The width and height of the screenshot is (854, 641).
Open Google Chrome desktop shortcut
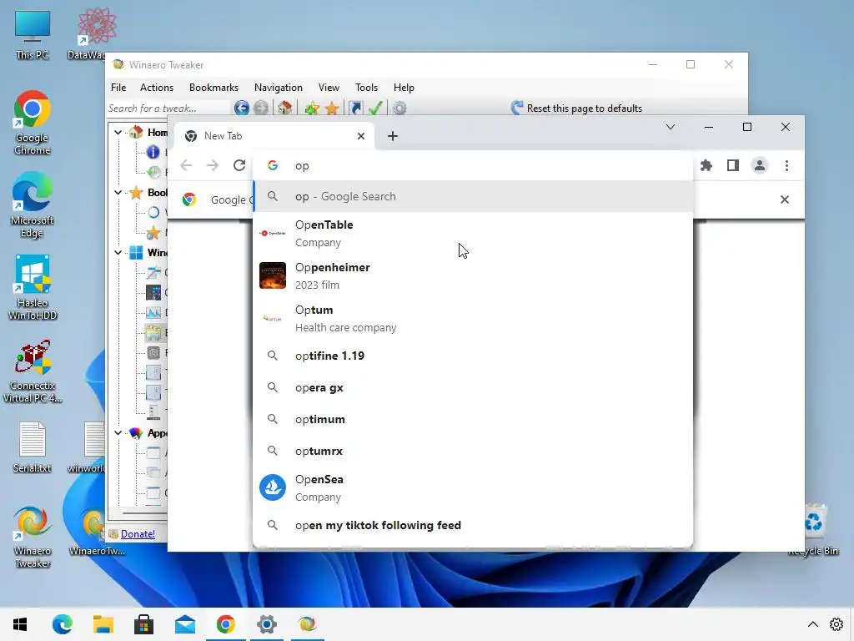tap(33, 124)
